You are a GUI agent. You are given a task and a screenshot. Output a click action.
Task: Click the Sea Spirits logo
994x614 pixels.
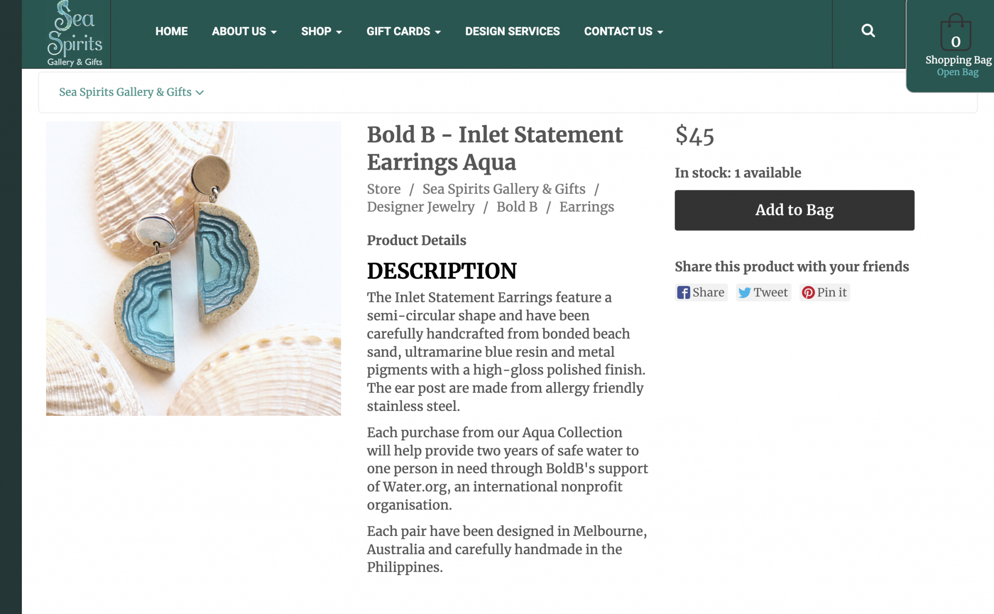(75, 33)
